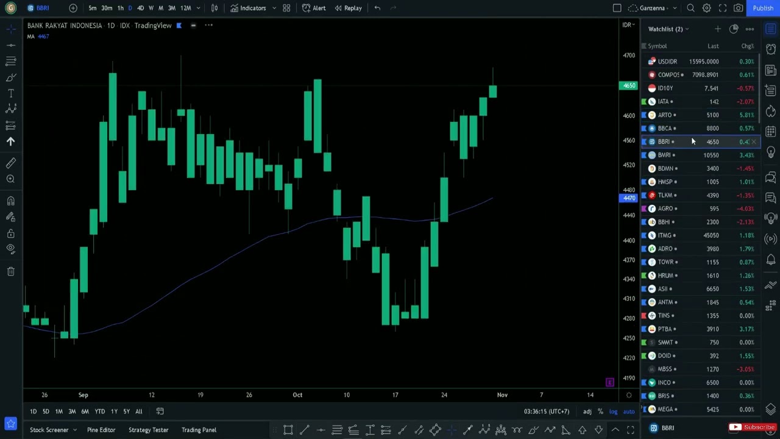
Task: Undo the last chart action
Action: click(x=377, y=8)
